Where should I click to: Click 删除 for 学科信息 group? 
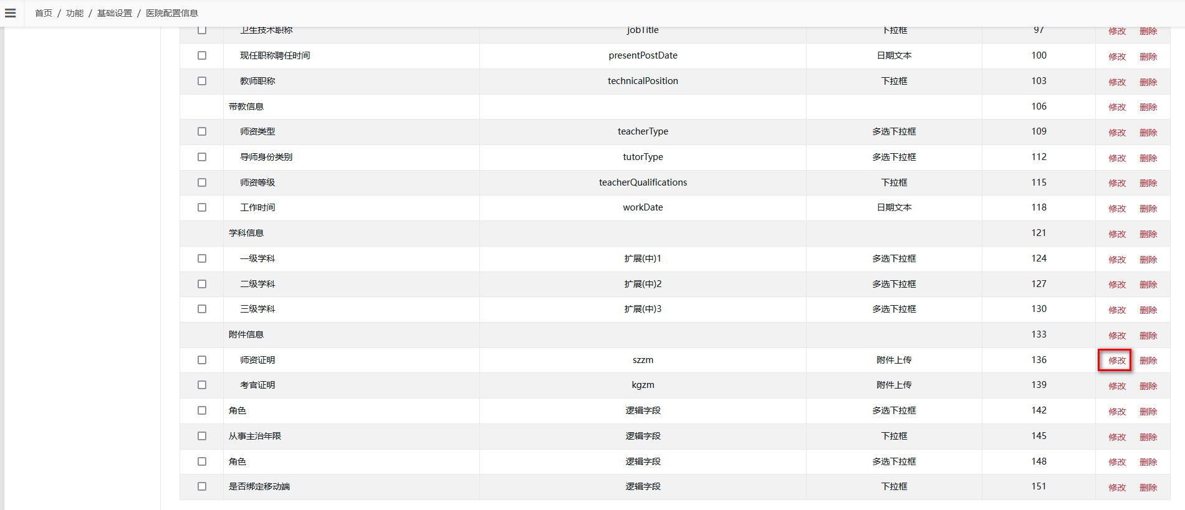click(1148, 234)
